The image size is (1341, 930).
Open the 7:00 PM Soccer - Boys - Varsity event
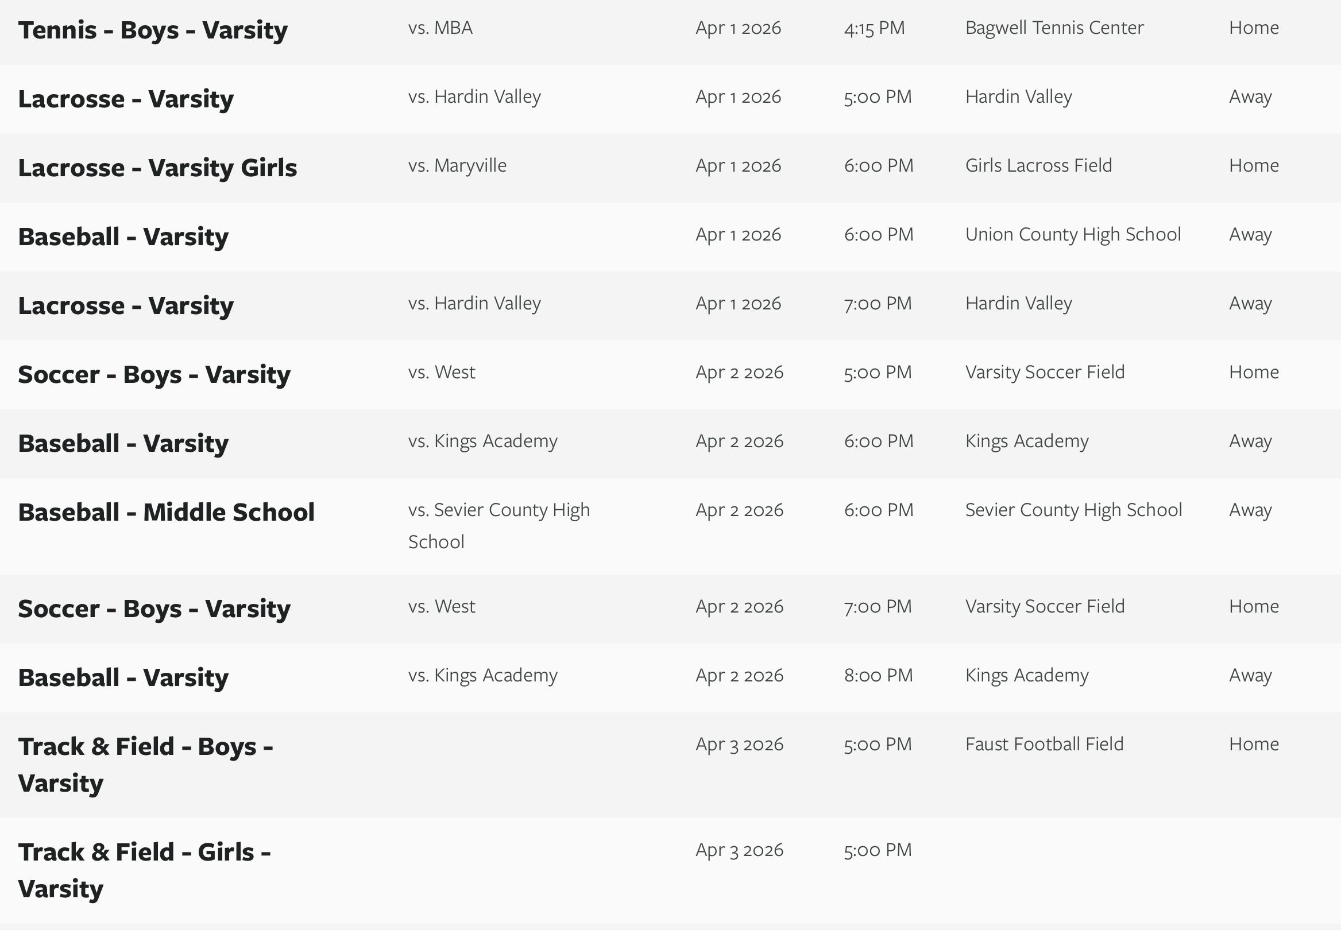click(x=154, y=609)
